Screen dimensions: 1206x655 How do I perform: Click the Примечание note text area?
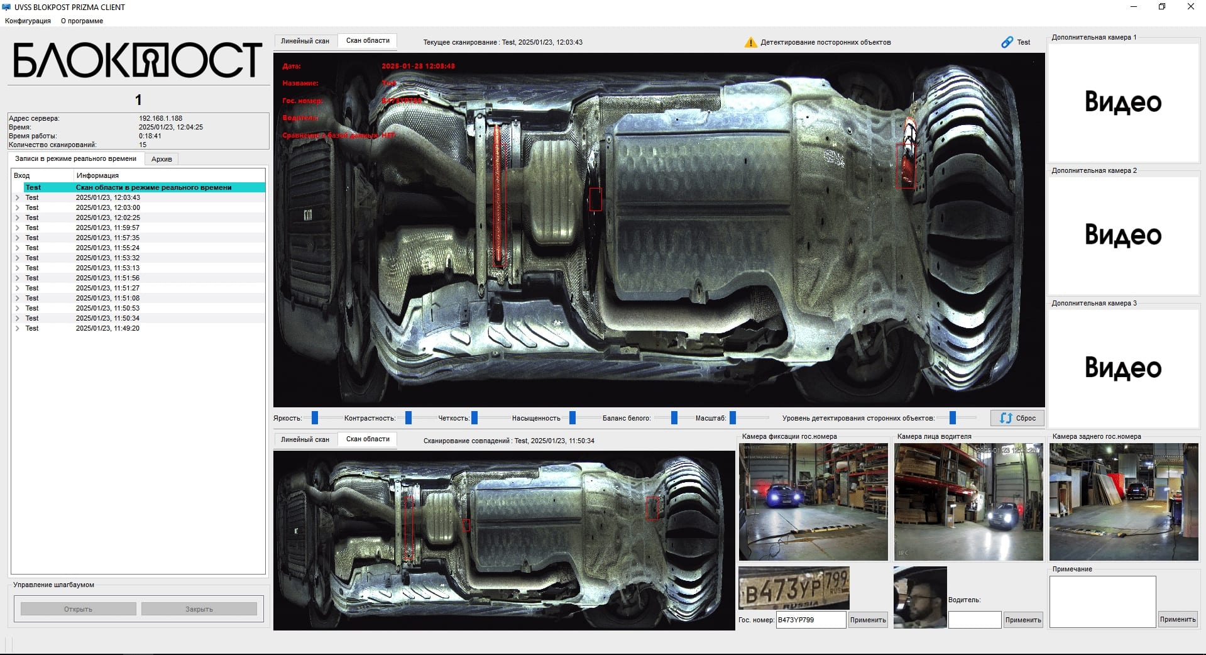(x=1102, y=602)
